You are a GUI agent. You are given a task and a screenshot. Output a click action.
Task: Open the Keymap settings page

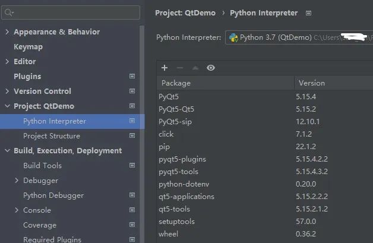pos(28,47)
